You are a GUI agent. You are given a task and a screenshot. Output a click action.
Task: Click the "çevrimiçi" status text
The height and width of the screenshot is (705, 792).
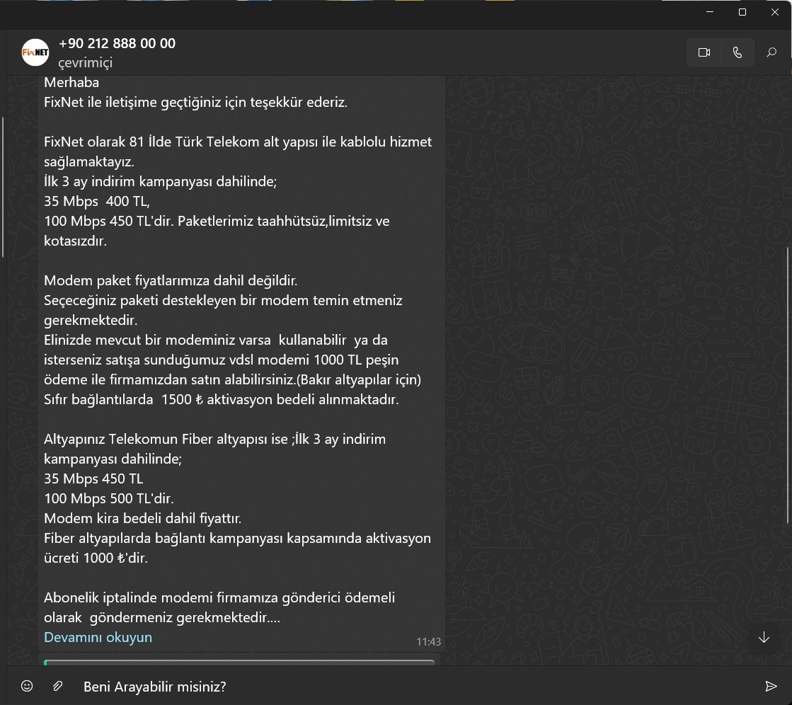click(85, 63)
